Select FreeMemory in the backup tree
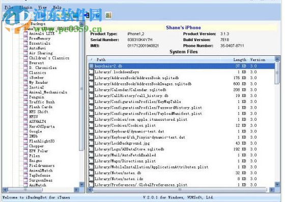 click(40, 39)
